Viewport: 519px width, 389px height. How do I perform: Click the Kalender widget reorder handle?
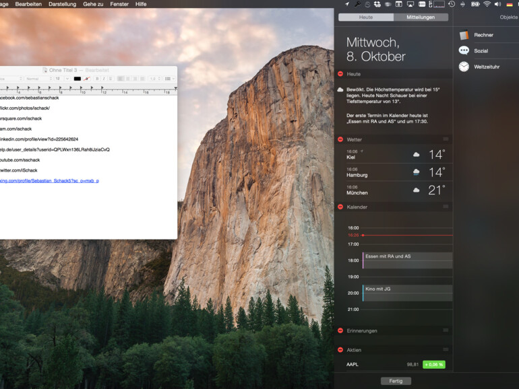446,207
